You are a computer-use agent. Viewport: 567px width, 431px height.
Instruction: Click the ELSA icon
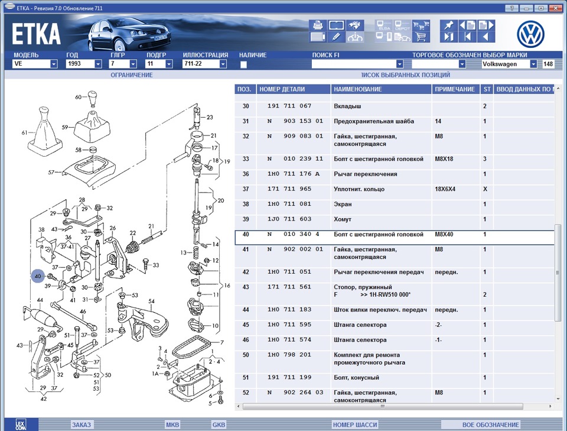384,25
